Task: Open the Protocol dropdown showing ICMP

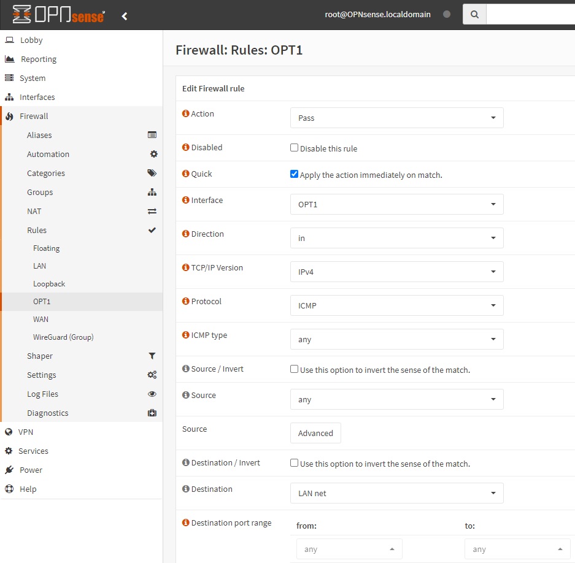Action: pyautogui.click(x=396, y=305)
